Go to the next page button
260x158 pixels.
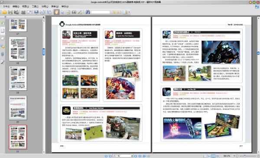[136, 156]
